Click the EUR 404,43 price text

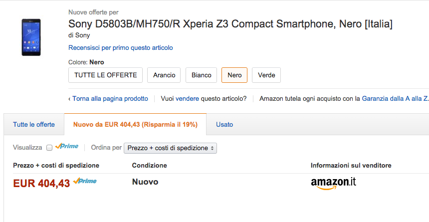click(41, 184)
